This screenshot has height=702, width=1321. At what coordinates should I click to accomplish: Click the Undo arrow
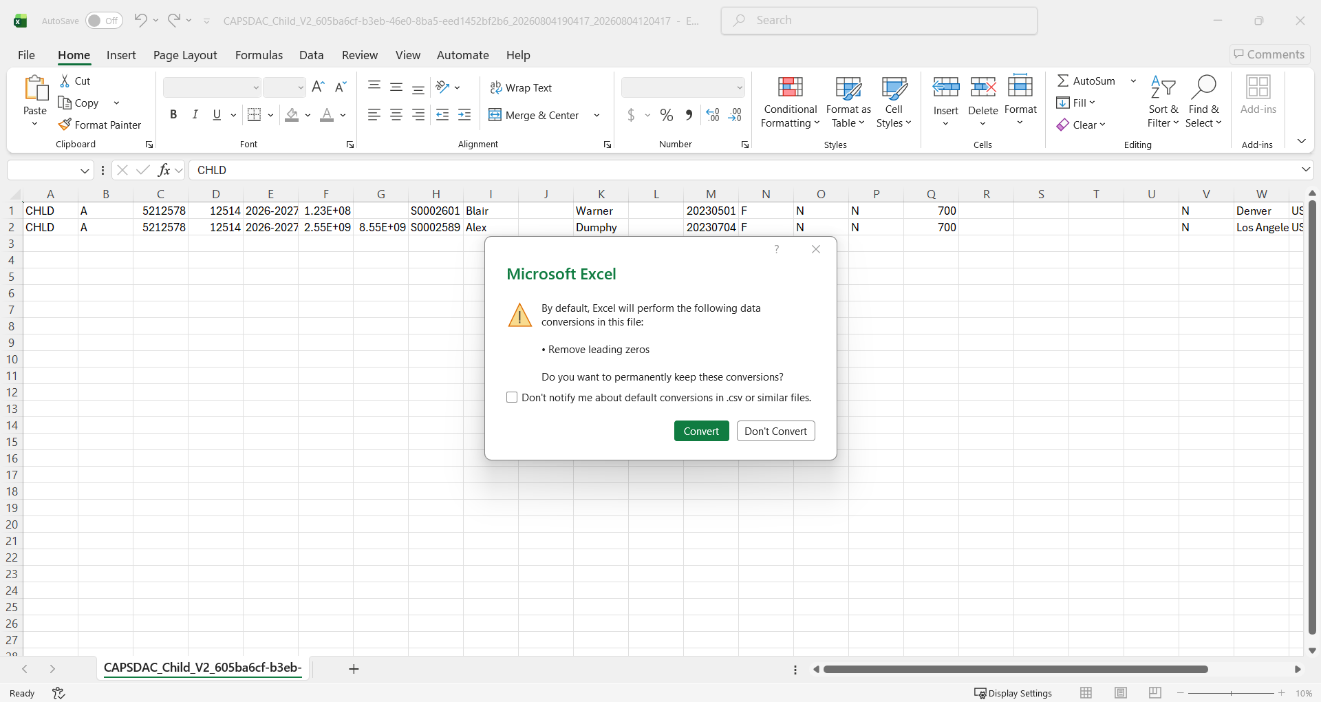pyautogui.click(x=140, y=20)
